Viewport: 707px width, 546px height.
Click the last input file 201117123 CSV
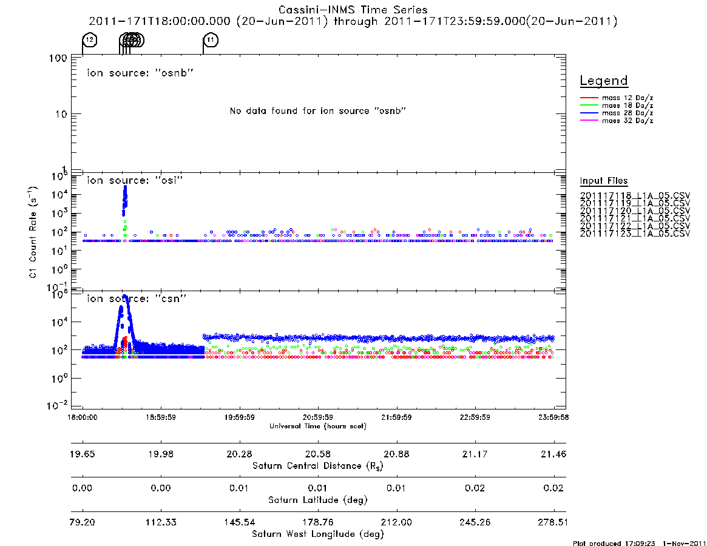pos(635,234)
